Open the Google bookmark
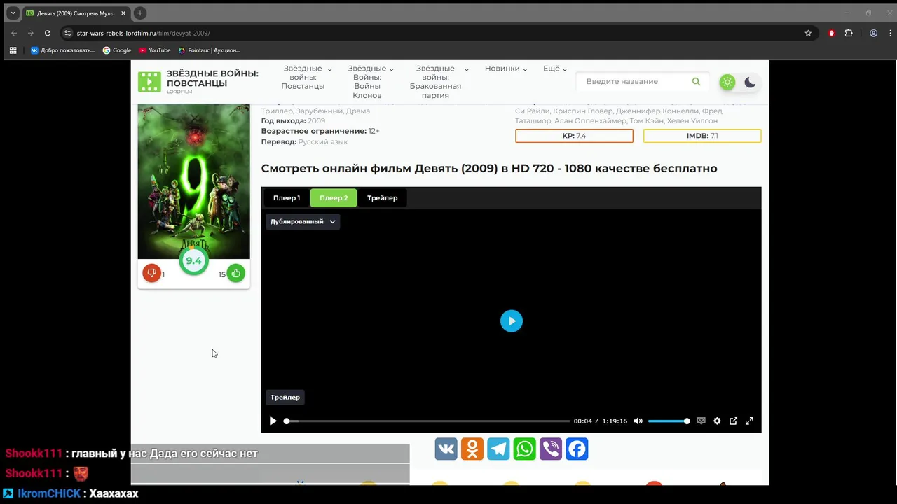Screen dimensions: 897x504 (117, 50)
